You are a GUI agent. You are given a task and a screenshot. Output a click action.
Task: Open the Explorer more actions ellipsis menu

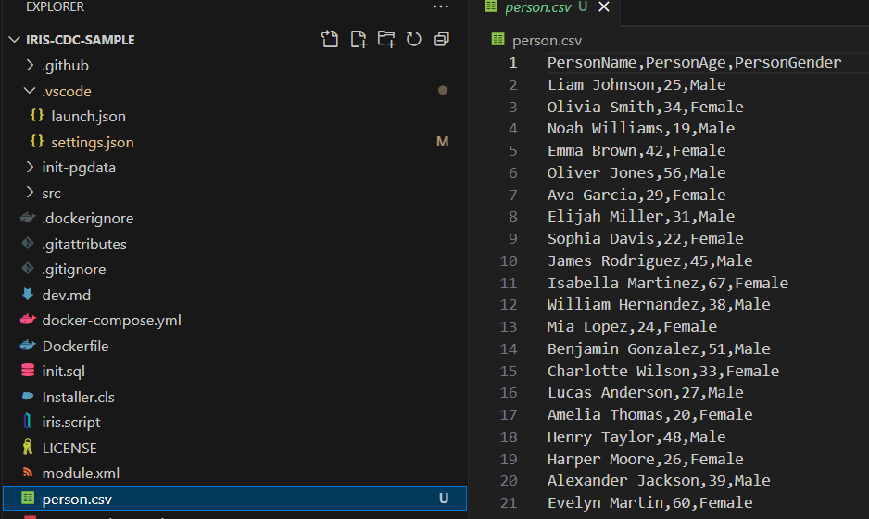(440, 7)
